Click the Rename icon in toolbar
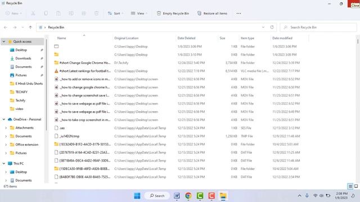 point(71,13)
